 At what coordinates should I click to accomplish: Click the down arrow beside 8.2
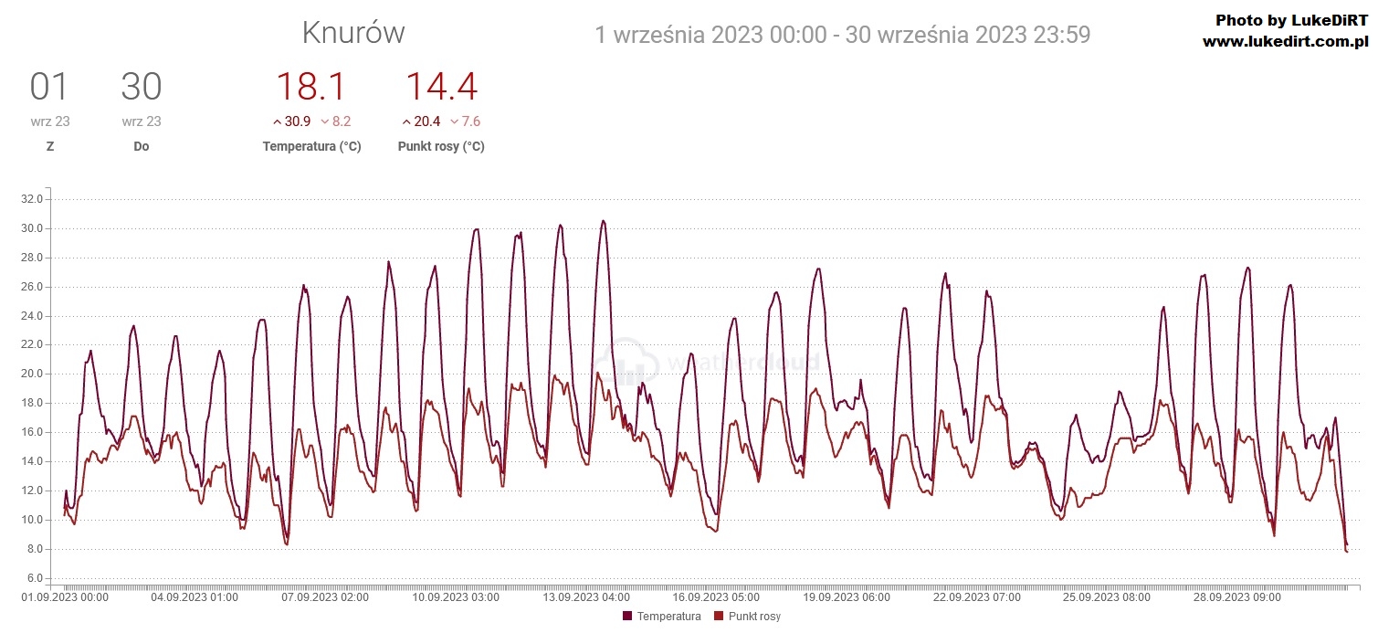[x=324, y=121]
